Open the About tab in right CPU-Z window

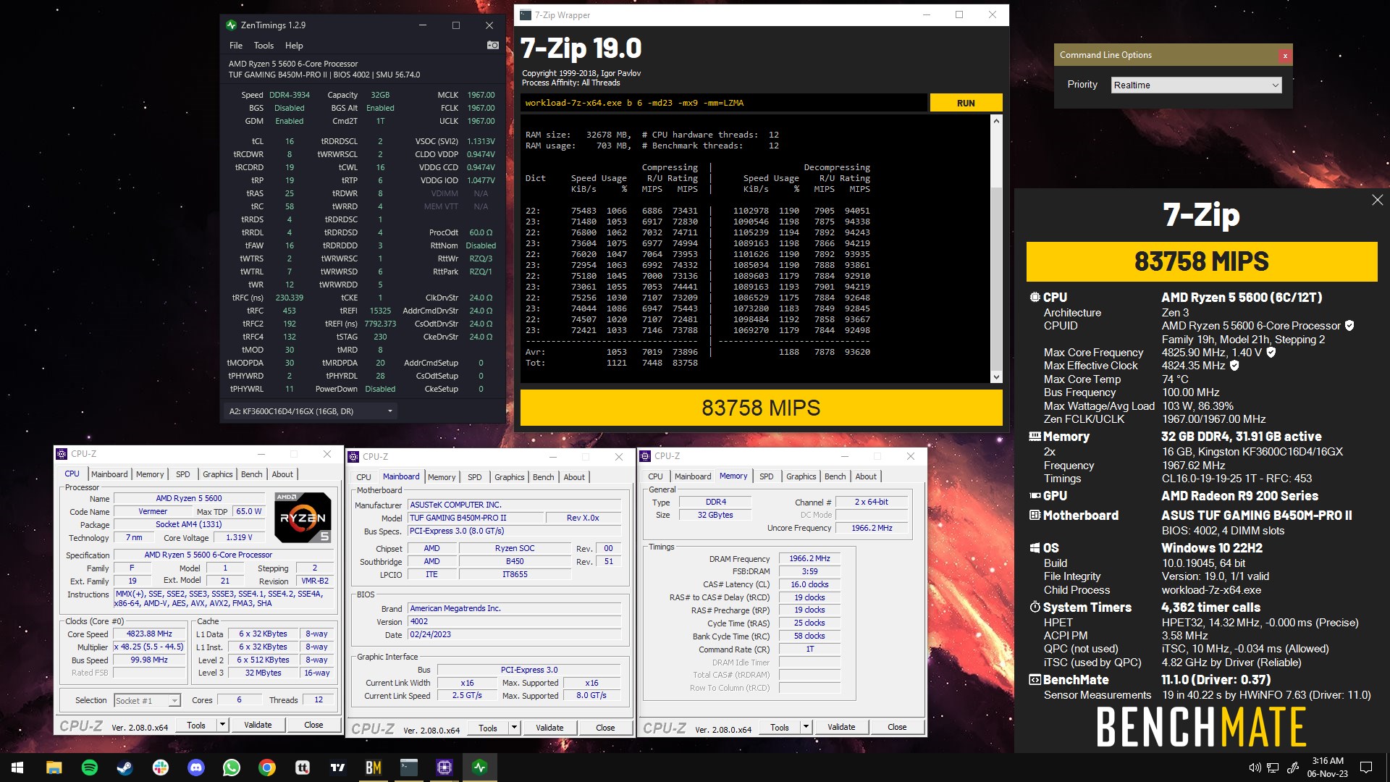click(x=866, y=476)
